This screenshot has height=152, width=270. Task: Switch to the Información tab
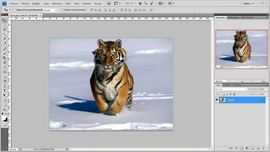(x=247, y=17)
